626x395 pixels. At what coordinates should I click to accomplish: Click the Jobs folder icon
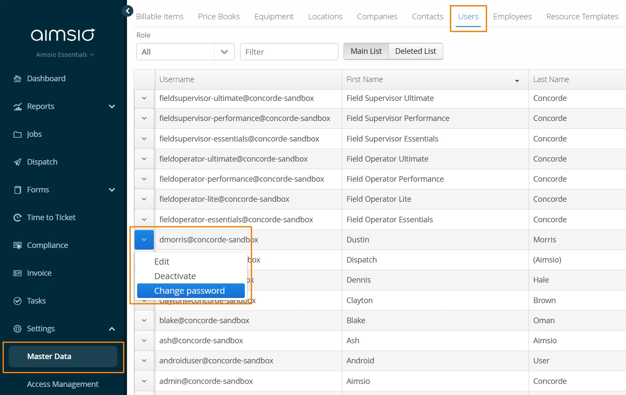point(18,134)
